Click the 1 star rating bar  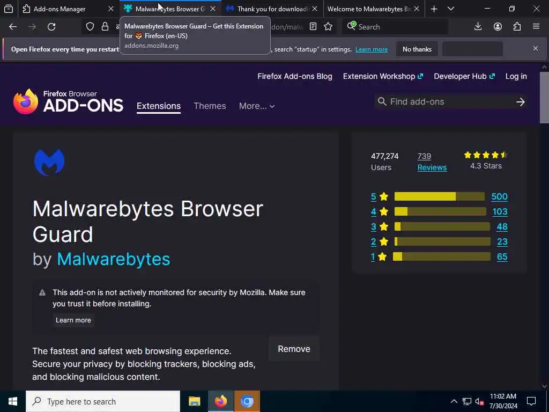tap(442, 257)
